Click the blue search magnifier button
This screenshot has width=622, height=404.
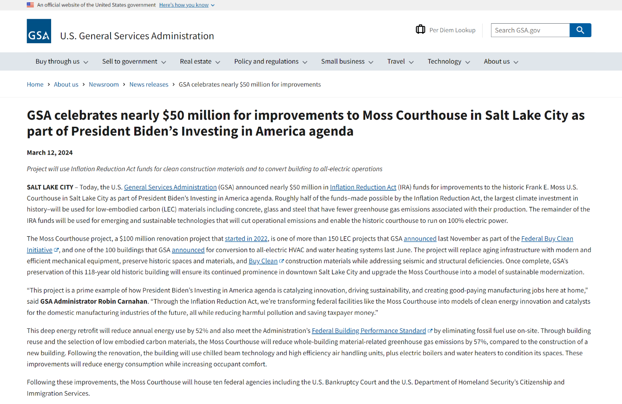580,30
